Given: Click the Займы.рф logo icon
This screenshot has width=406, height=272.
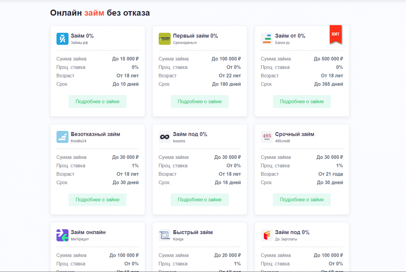Looking at the screenshot, I should (x=62, y=39).
